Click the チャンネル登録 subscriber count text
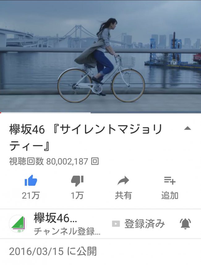This screenshot has height=265, width=201. (67, 231)
